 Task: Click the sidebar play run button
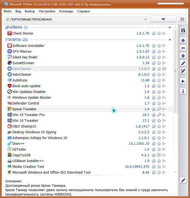(183, 81)
